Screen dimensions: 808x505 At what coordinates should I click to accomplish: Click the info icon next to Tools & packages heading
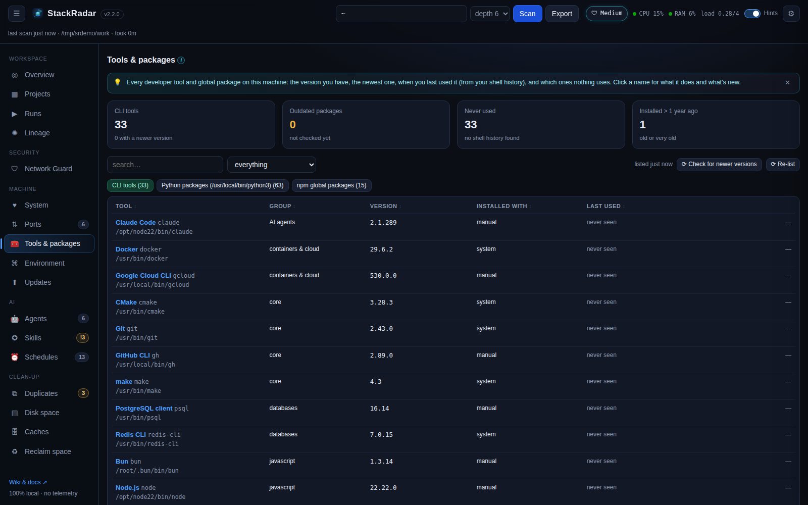tap(181, 60)
